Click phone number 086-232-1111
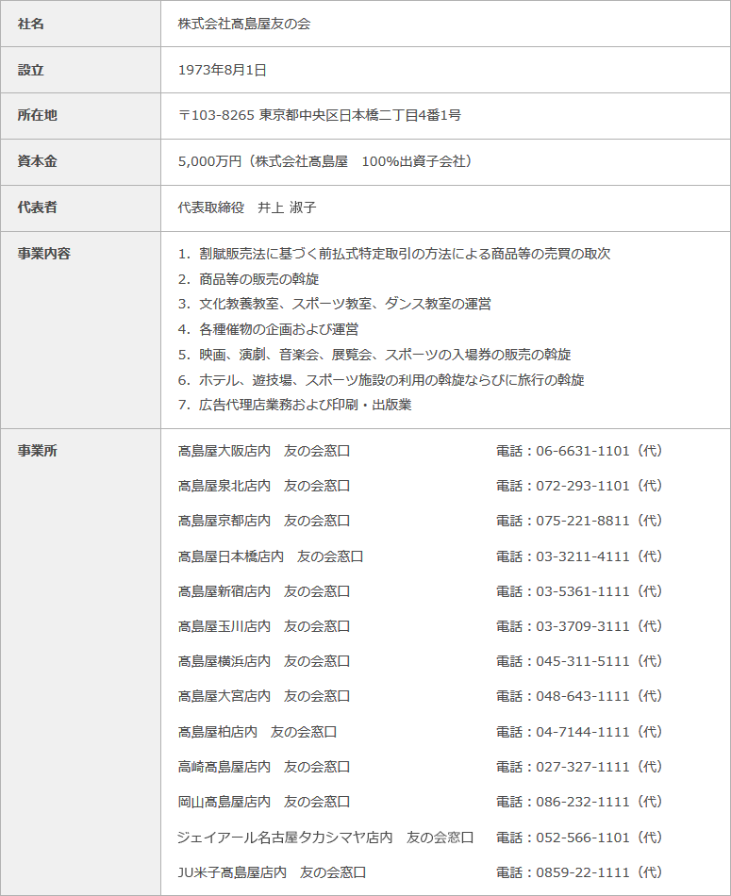 tap(582, 802)
